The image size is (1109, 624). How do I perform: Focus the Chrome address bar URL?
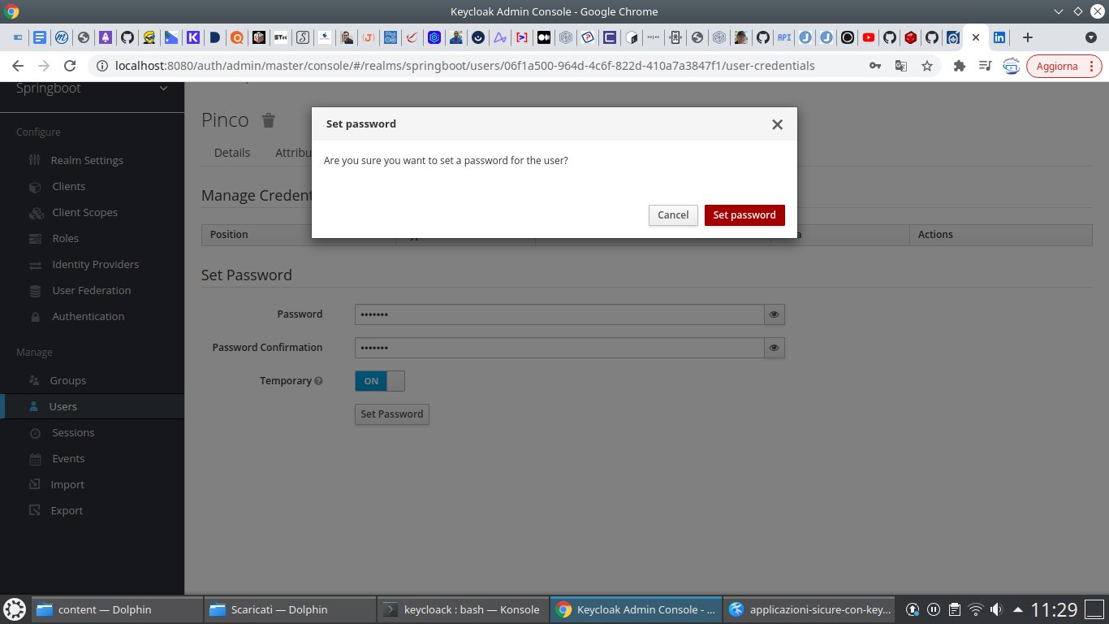[465, 66]
